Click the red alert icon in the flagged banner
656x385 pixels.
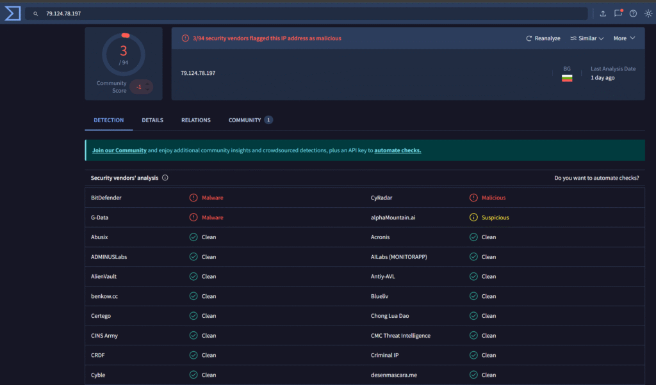pyautogui.click(x=185, y=38)
